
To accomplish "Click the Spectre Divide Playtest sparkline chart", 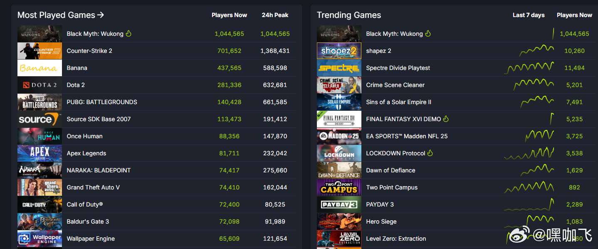I will [x=529, y=67].
